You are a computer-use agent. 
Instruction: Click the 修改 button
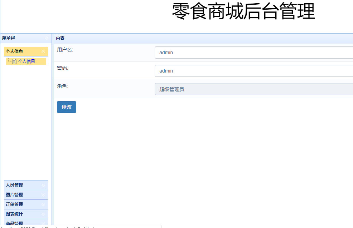click(x=67, y=107)
